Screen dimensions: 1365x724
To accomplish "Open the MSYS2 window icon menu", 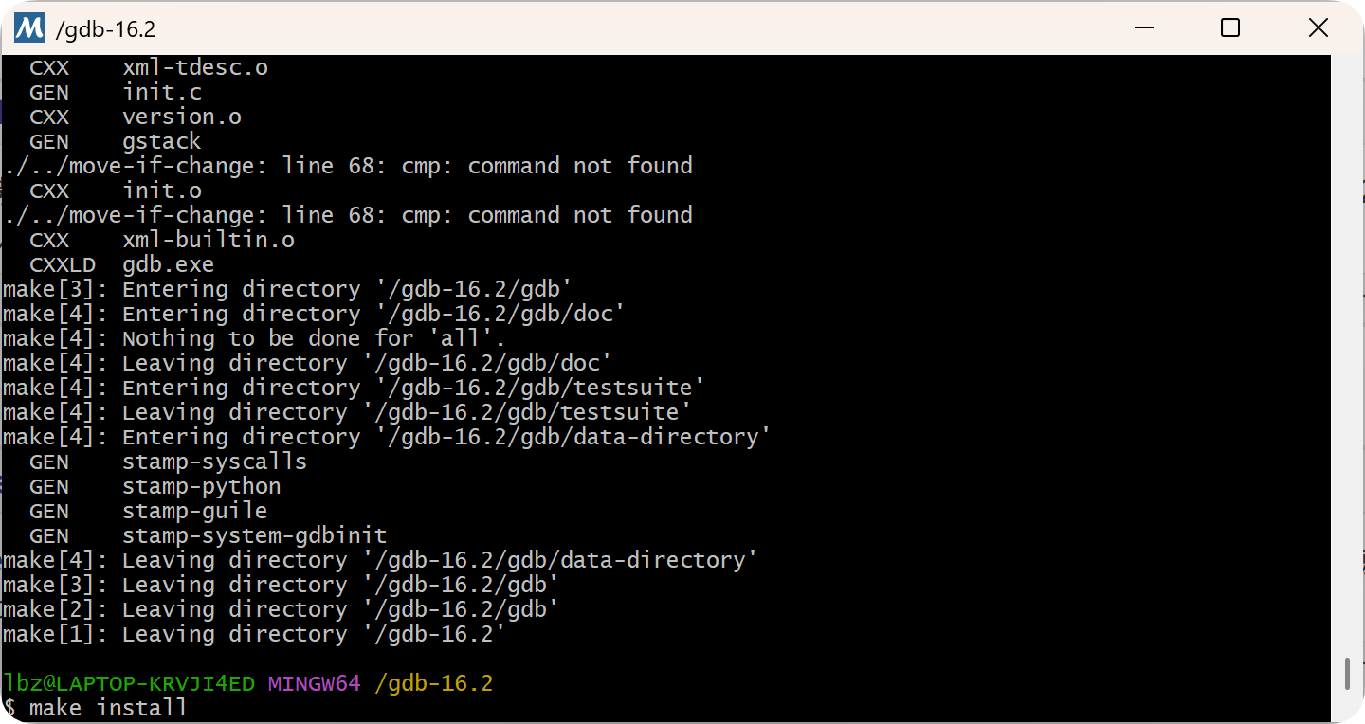I will (29, 27).
